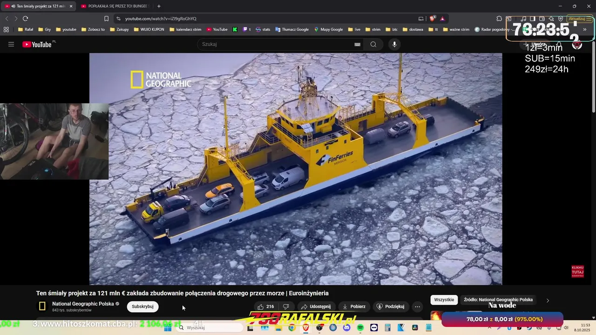Image resolution: width=596 pixels, height=335 pixels.
Task: Open the new tab plus button
Action: tap(159, 6)
